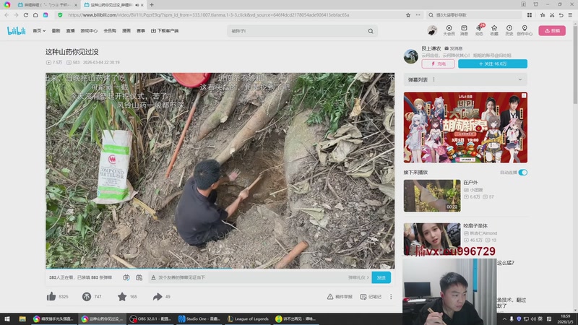Open the 历史 history icon
This screenshot has width=578, height=325.
pos(509,30)
